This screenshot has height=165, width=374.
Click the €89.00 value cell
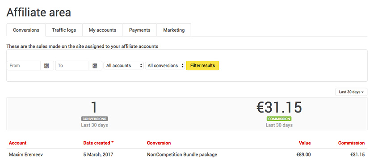pyautogui.click(x=303, y=155)
